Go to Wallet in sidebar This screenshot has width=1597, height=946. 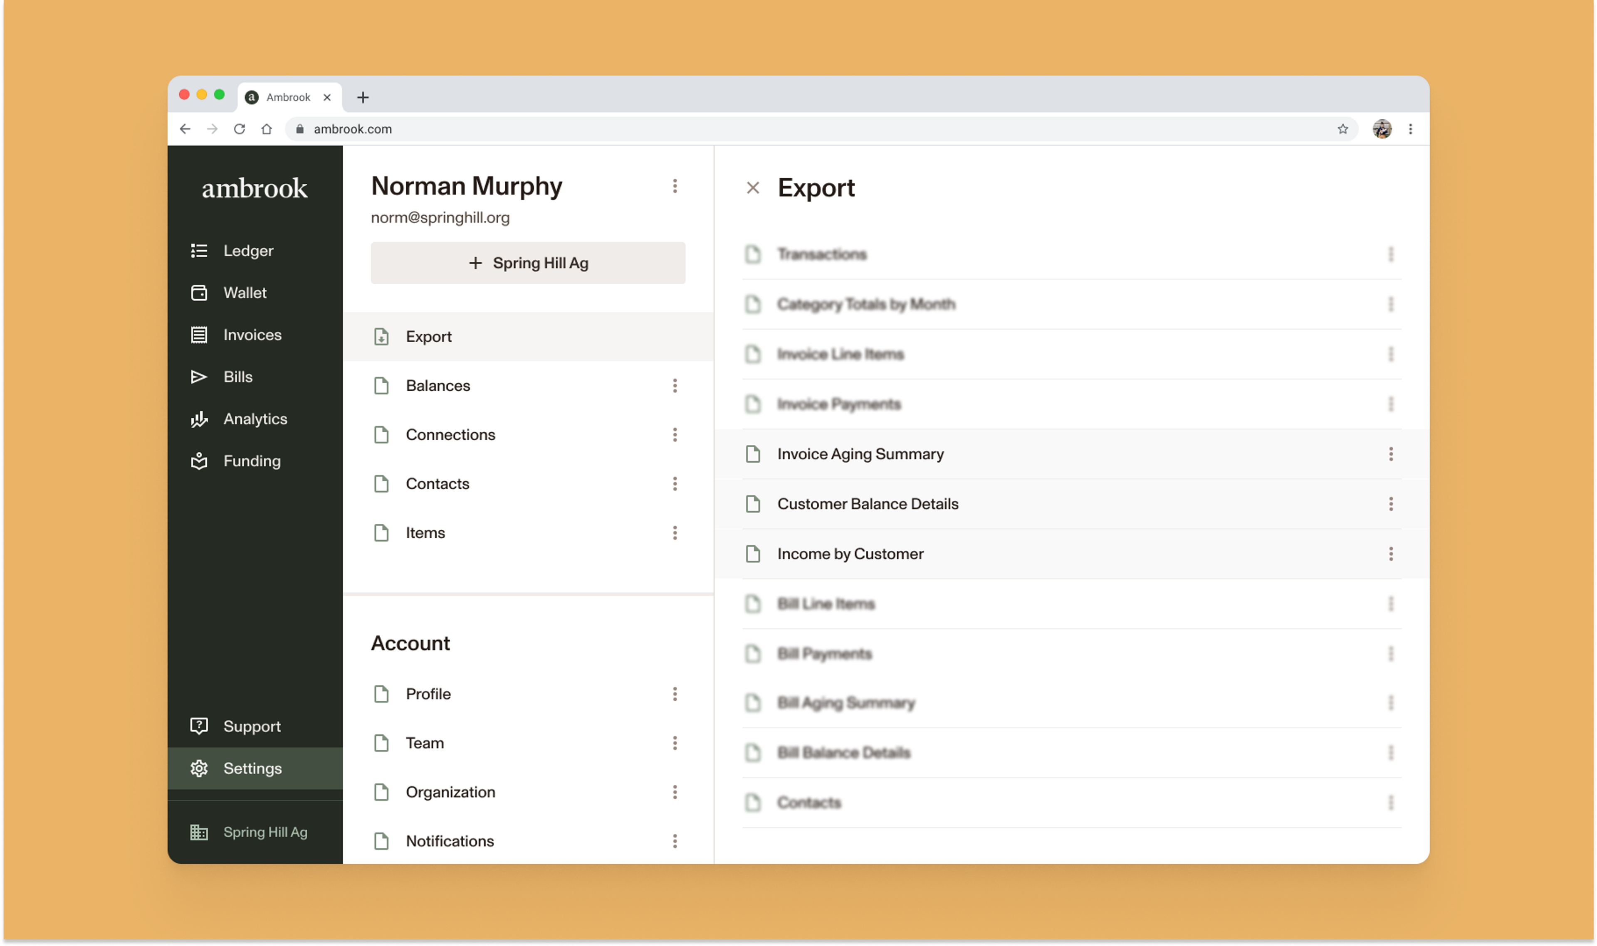coord(244,293)
